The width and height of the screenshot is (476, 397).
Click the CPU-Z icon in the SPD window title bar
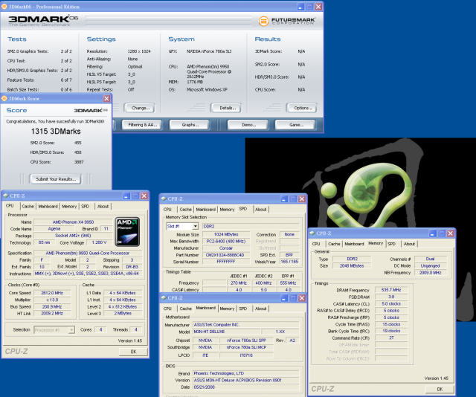point(164,198)
